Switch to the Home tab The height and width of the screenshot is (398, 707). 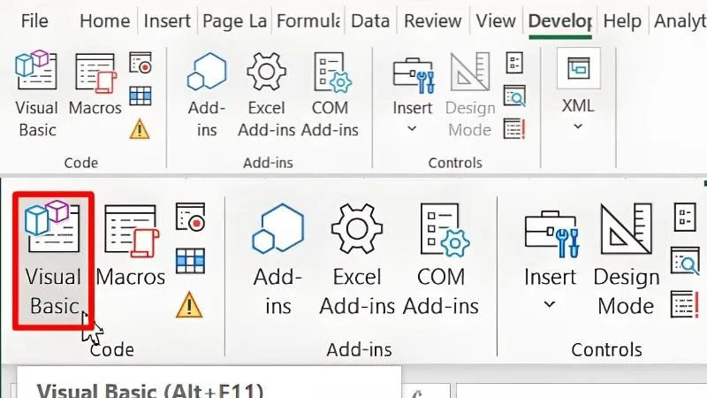104,20
